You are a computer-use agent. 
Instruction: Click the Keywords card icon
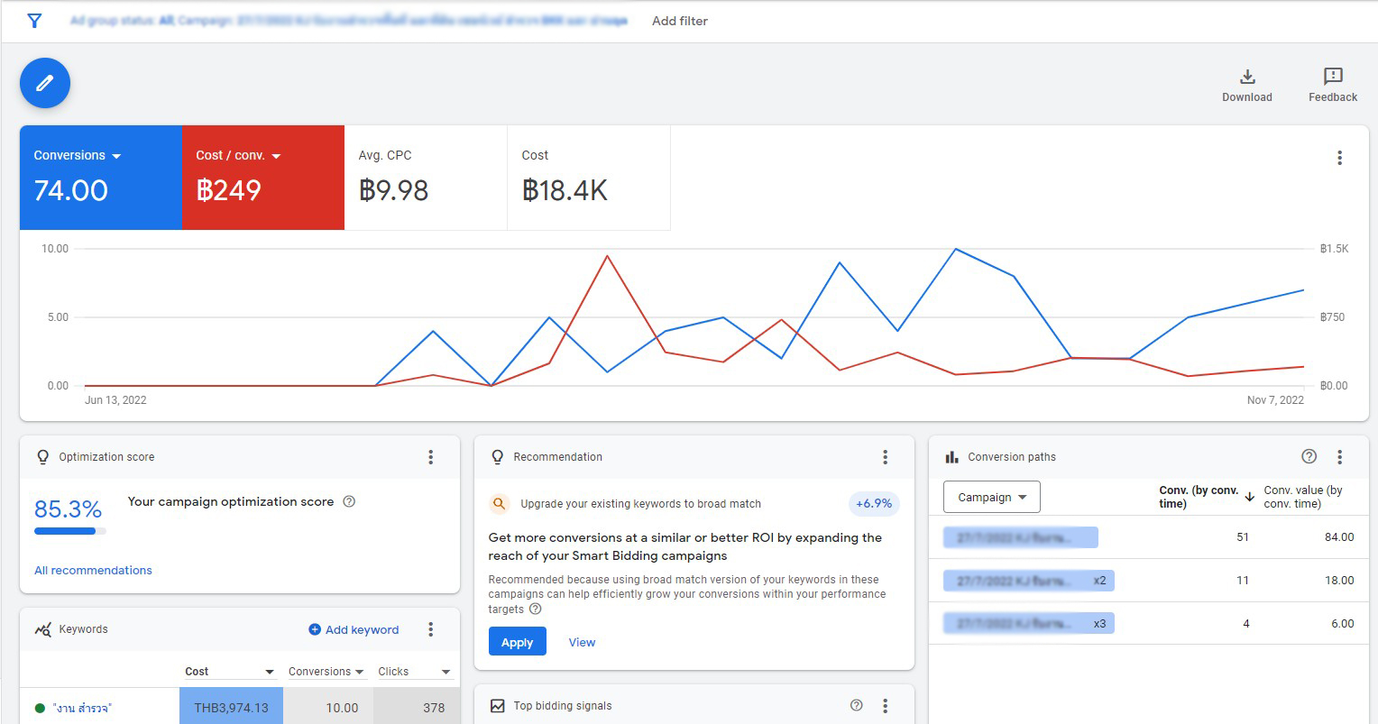[x=42, y=629]
